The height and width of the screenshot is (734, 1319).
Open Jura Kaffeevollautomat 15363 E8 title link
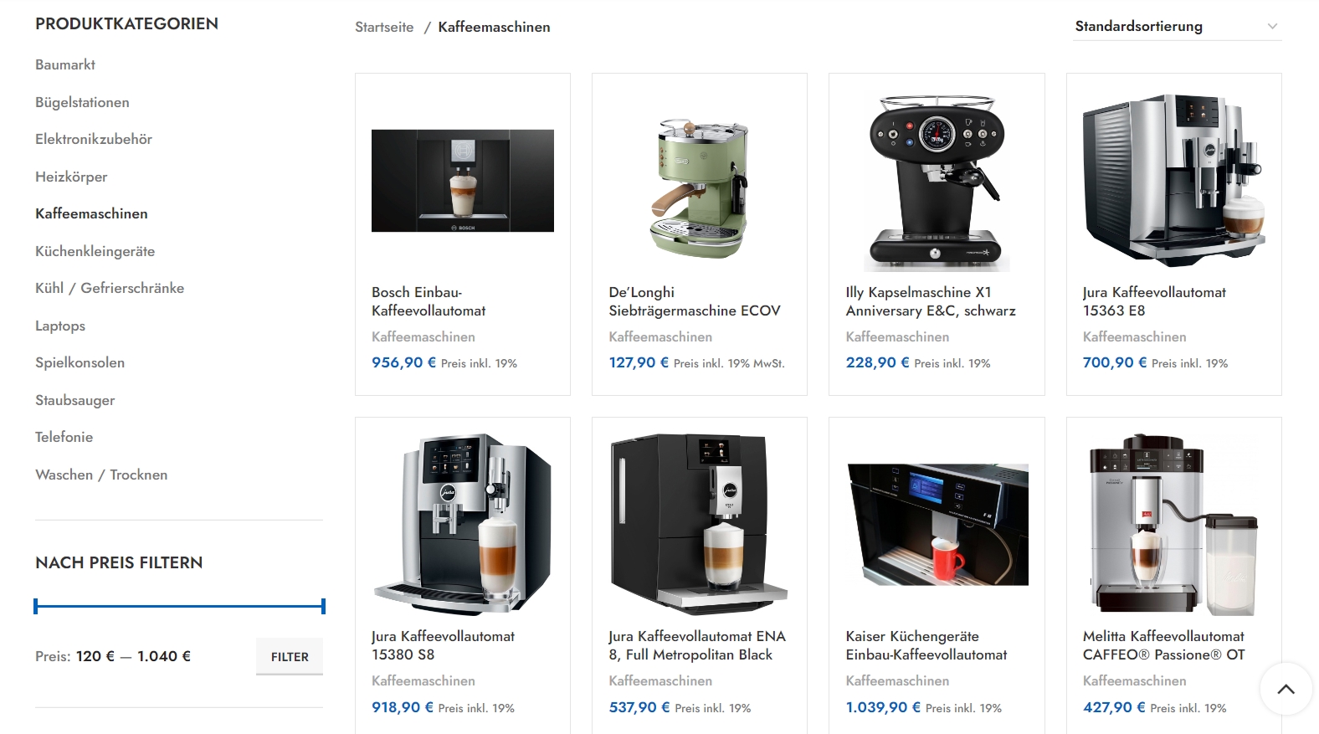click(x=1154, y=301)
